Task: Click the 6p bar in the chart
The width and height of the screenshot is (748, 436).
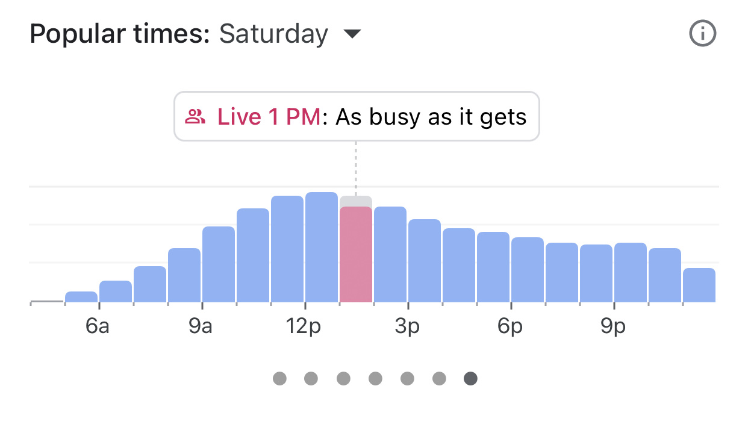Action: click(x=528, y=269)
